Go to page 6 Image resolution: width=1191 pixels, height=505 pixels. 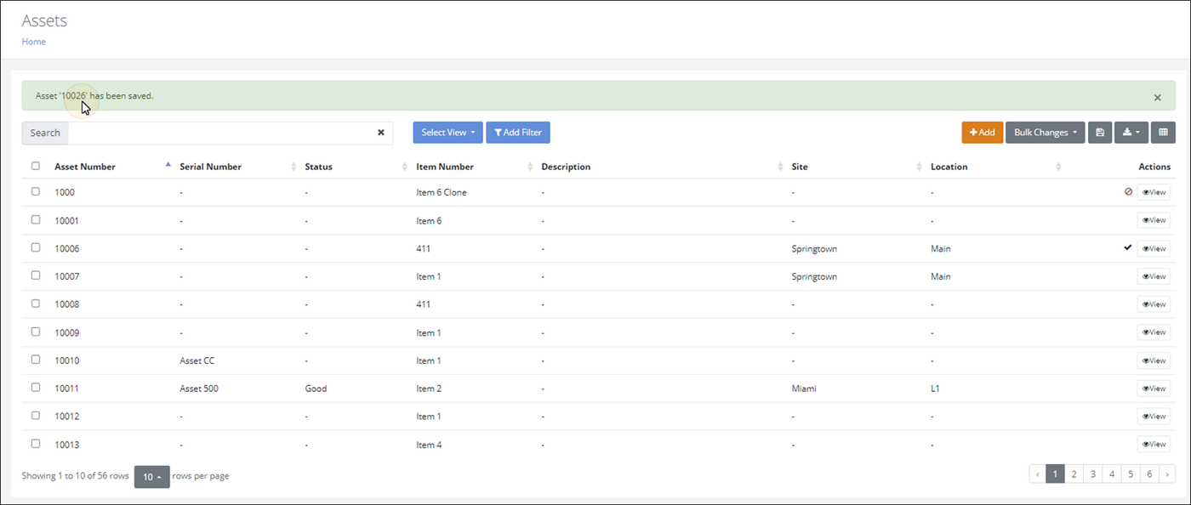click(1149, 474)
